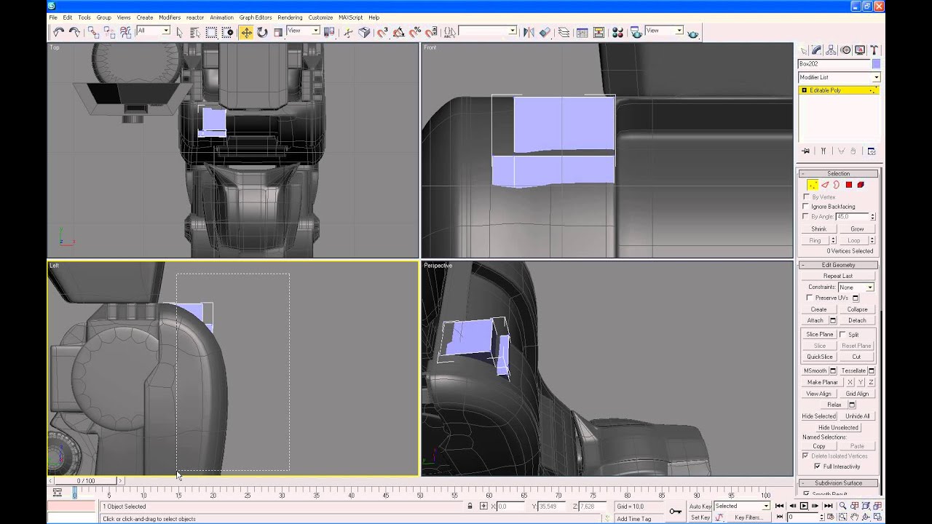The width and height of the screenshot is (932, 524).
Task: Open the Hierarchy command panel tab
Action: 832,50
